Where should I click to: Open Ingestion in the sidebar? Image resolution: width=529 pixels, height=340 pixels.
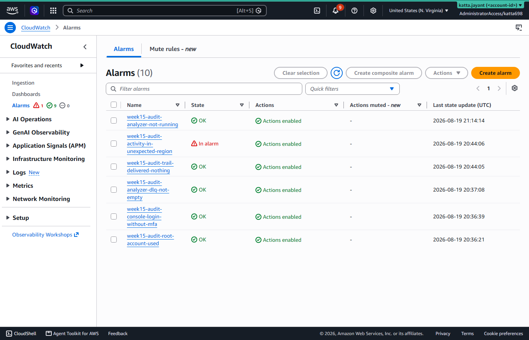[x=23, y=83]
